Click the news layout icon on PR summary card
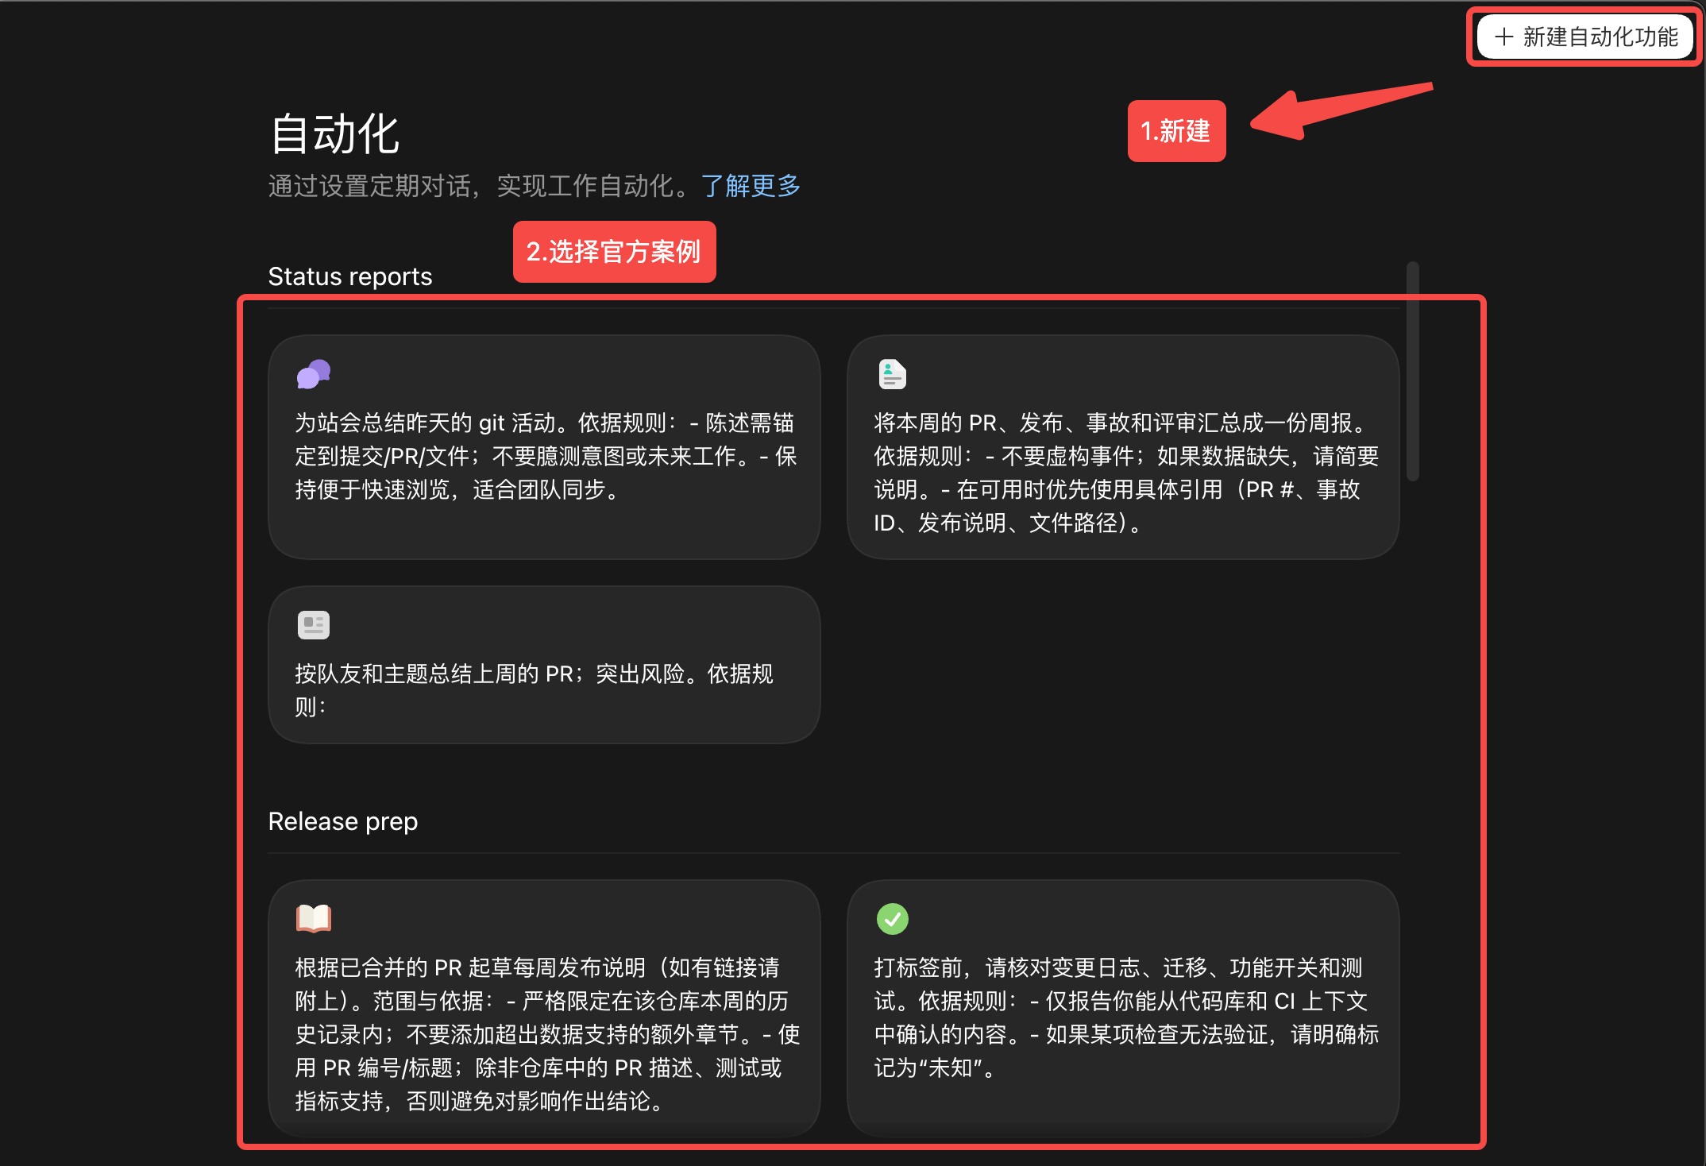This screenshot has width=1706, height=1166. coord(314,625)
